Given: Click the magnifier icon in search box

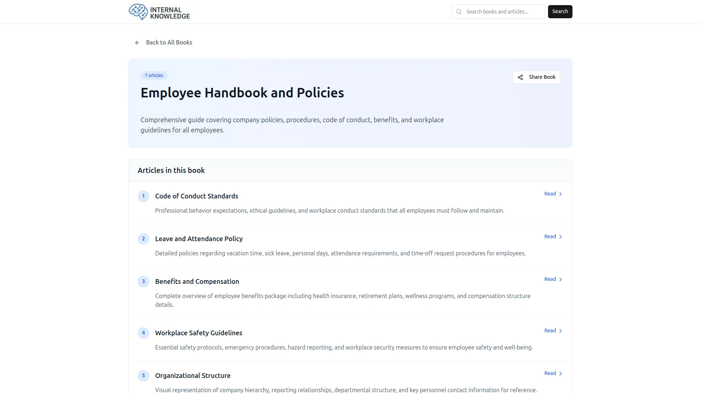Looking at the screenshot, I should [x=459, y=12].
